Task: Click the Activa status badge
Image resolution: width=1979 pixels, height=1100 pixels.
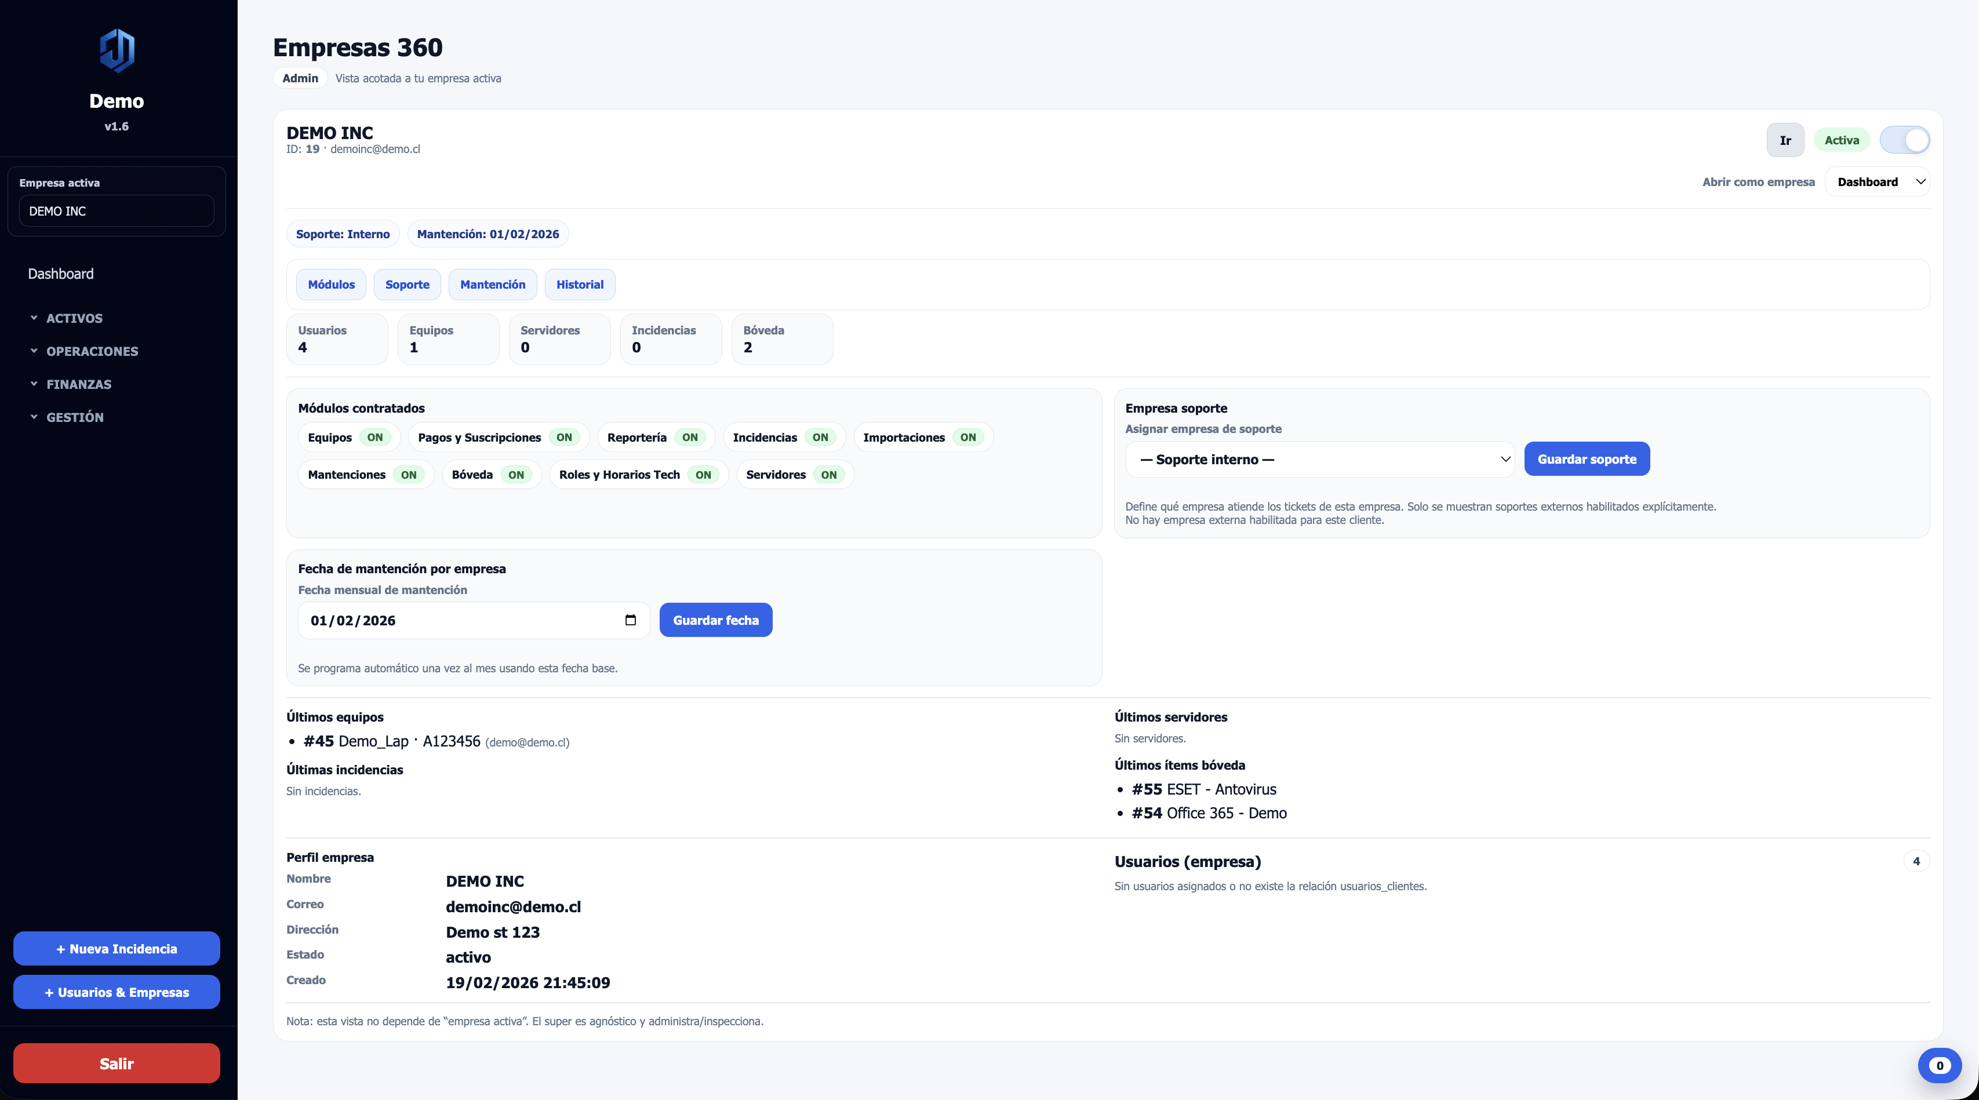Action: pyautogui.click(x=1842, y=140)
